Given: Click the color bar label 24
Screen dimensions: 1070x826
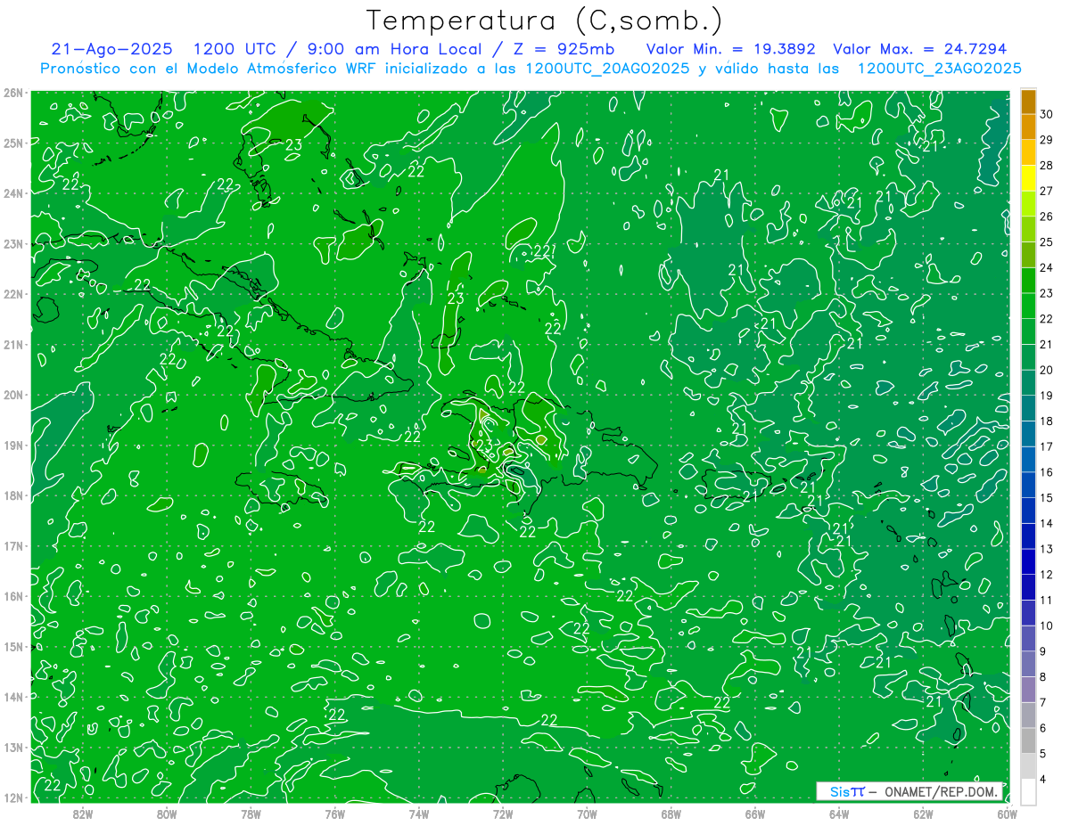Looking at the screenshot, I should (1046, 267).
